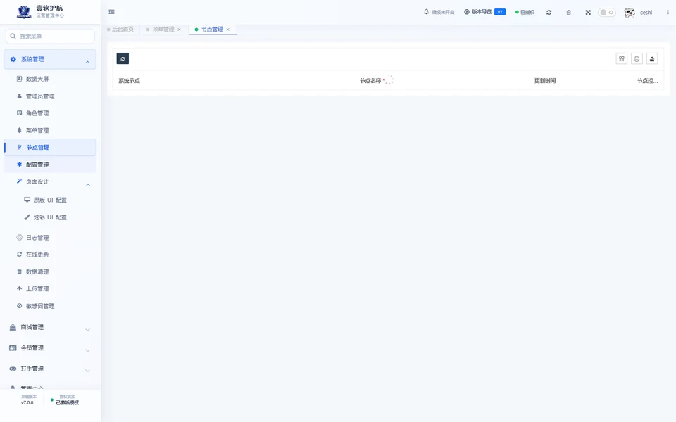Open the vertical three-dot more menu
This screenshot has height=422, width=676.
pyautogui.click(x=668, y=13)
